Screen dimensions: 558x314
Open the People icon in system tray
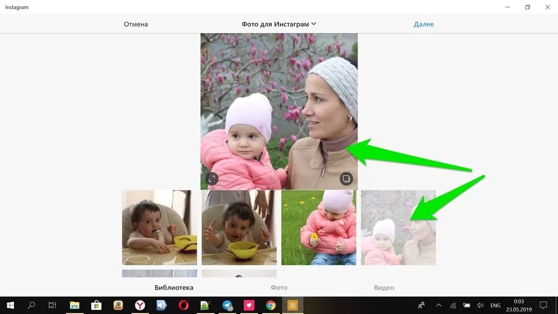(x=422, y=305)
